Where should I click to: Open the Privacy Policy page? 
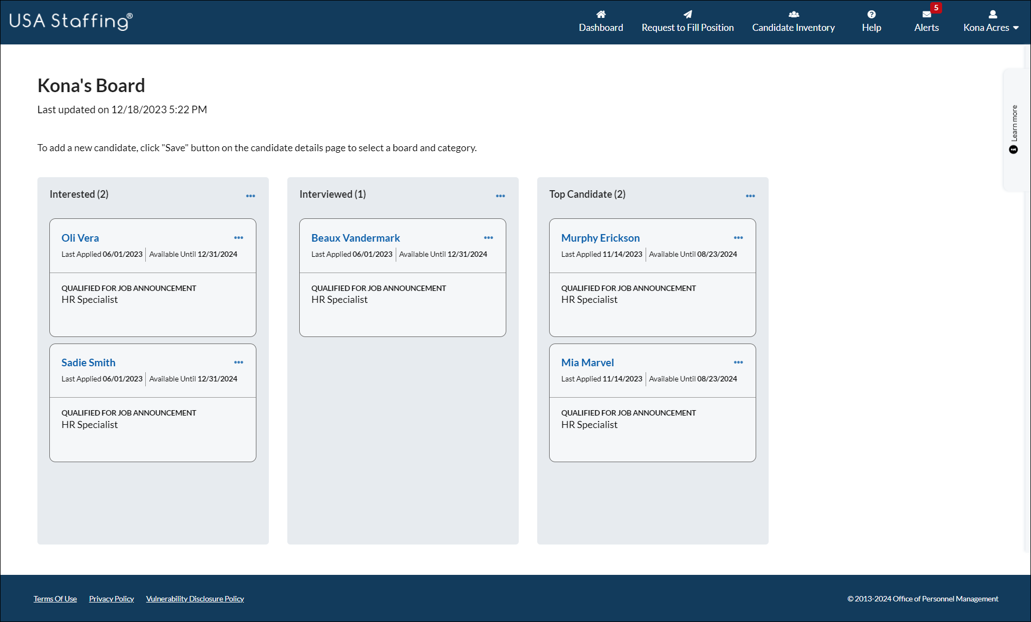pos(111,599)
